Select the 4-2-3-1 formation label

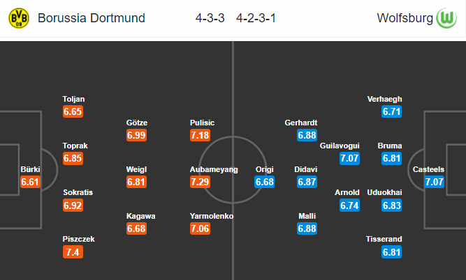pos(256,18)
